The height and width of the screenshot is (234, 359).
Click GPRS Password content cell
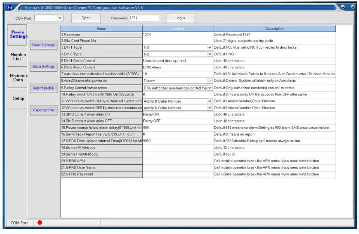tap(178, 174)
